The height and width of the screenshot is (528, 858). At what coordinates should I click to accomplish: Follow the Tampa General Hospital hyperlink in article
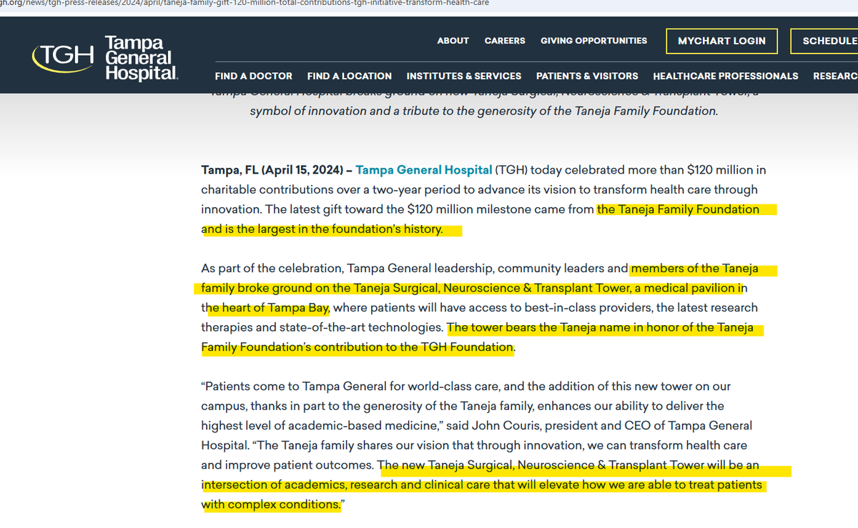click(x=424, y=170)
